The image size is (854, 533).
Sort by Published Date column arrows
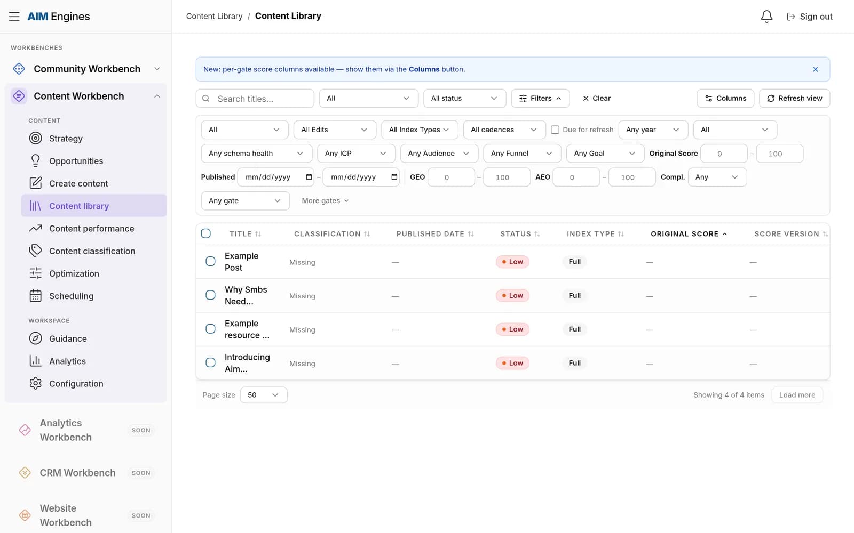471,234
